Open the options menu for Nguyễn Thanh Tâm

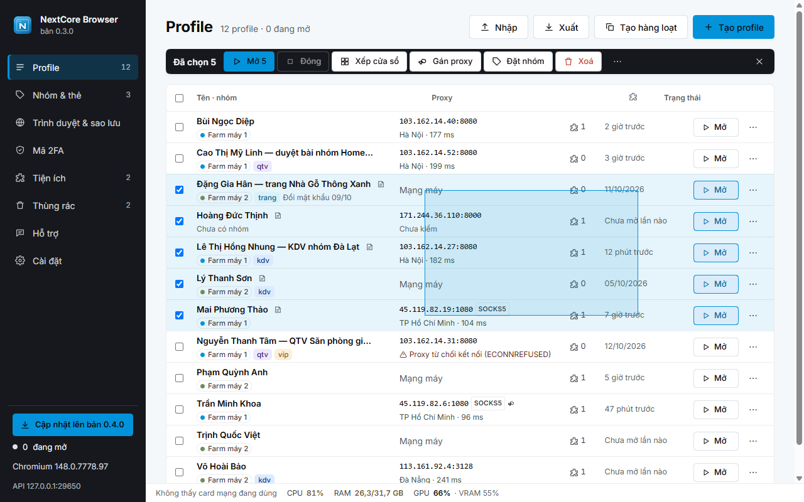(753, 346)
